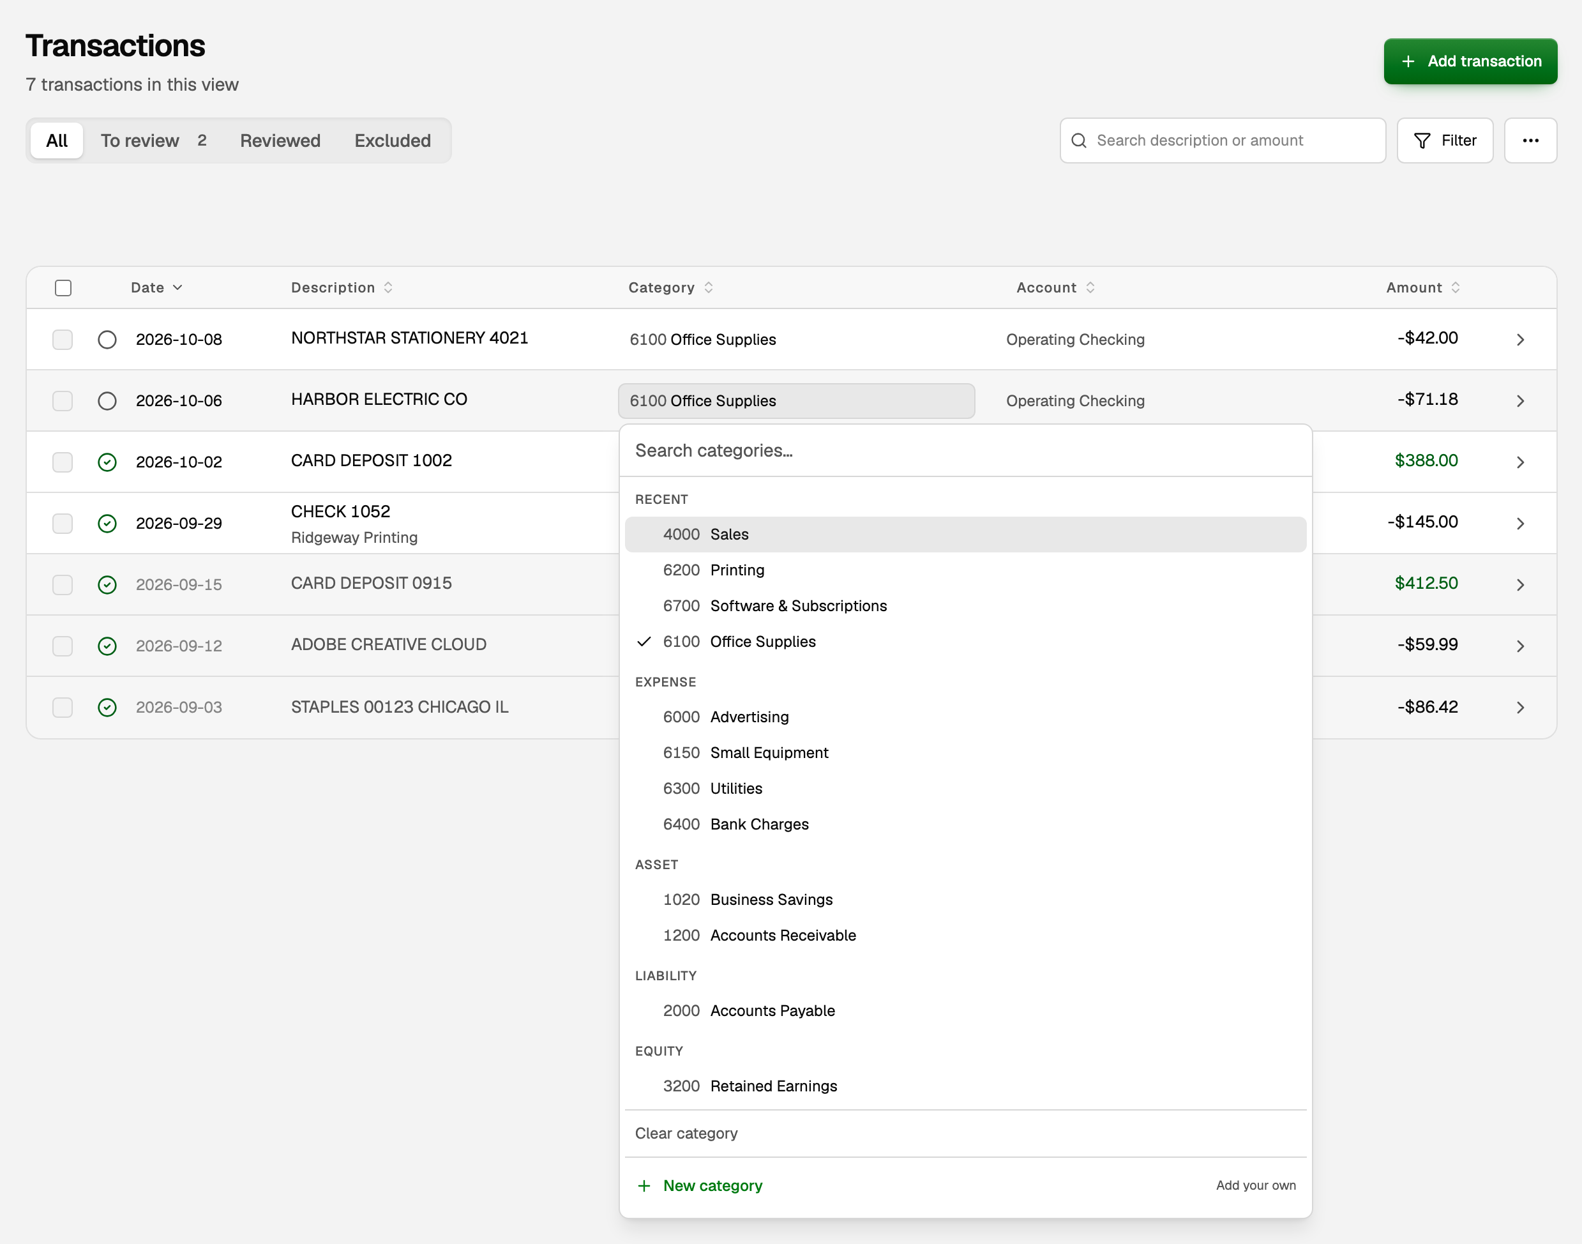Check the STAPLES 00123 CHICAGO IL row checkbox

click(63, 707)
